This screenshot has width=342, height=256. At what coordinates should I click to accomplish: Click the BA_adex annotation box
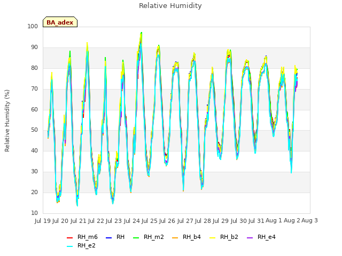(60, 22)
